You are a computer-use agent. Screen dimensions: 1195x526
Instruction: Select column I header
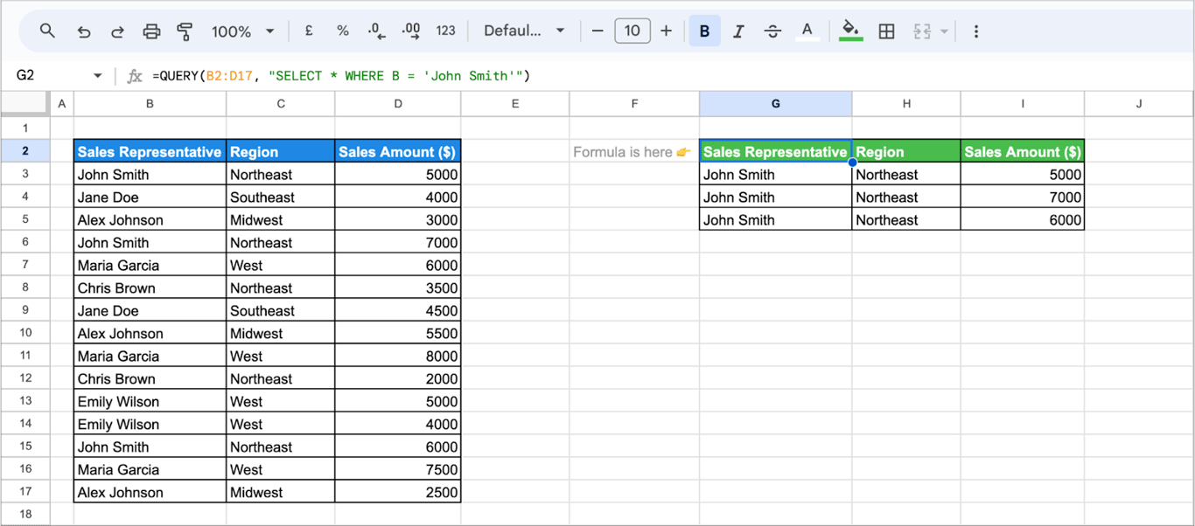pos(1022,104)
